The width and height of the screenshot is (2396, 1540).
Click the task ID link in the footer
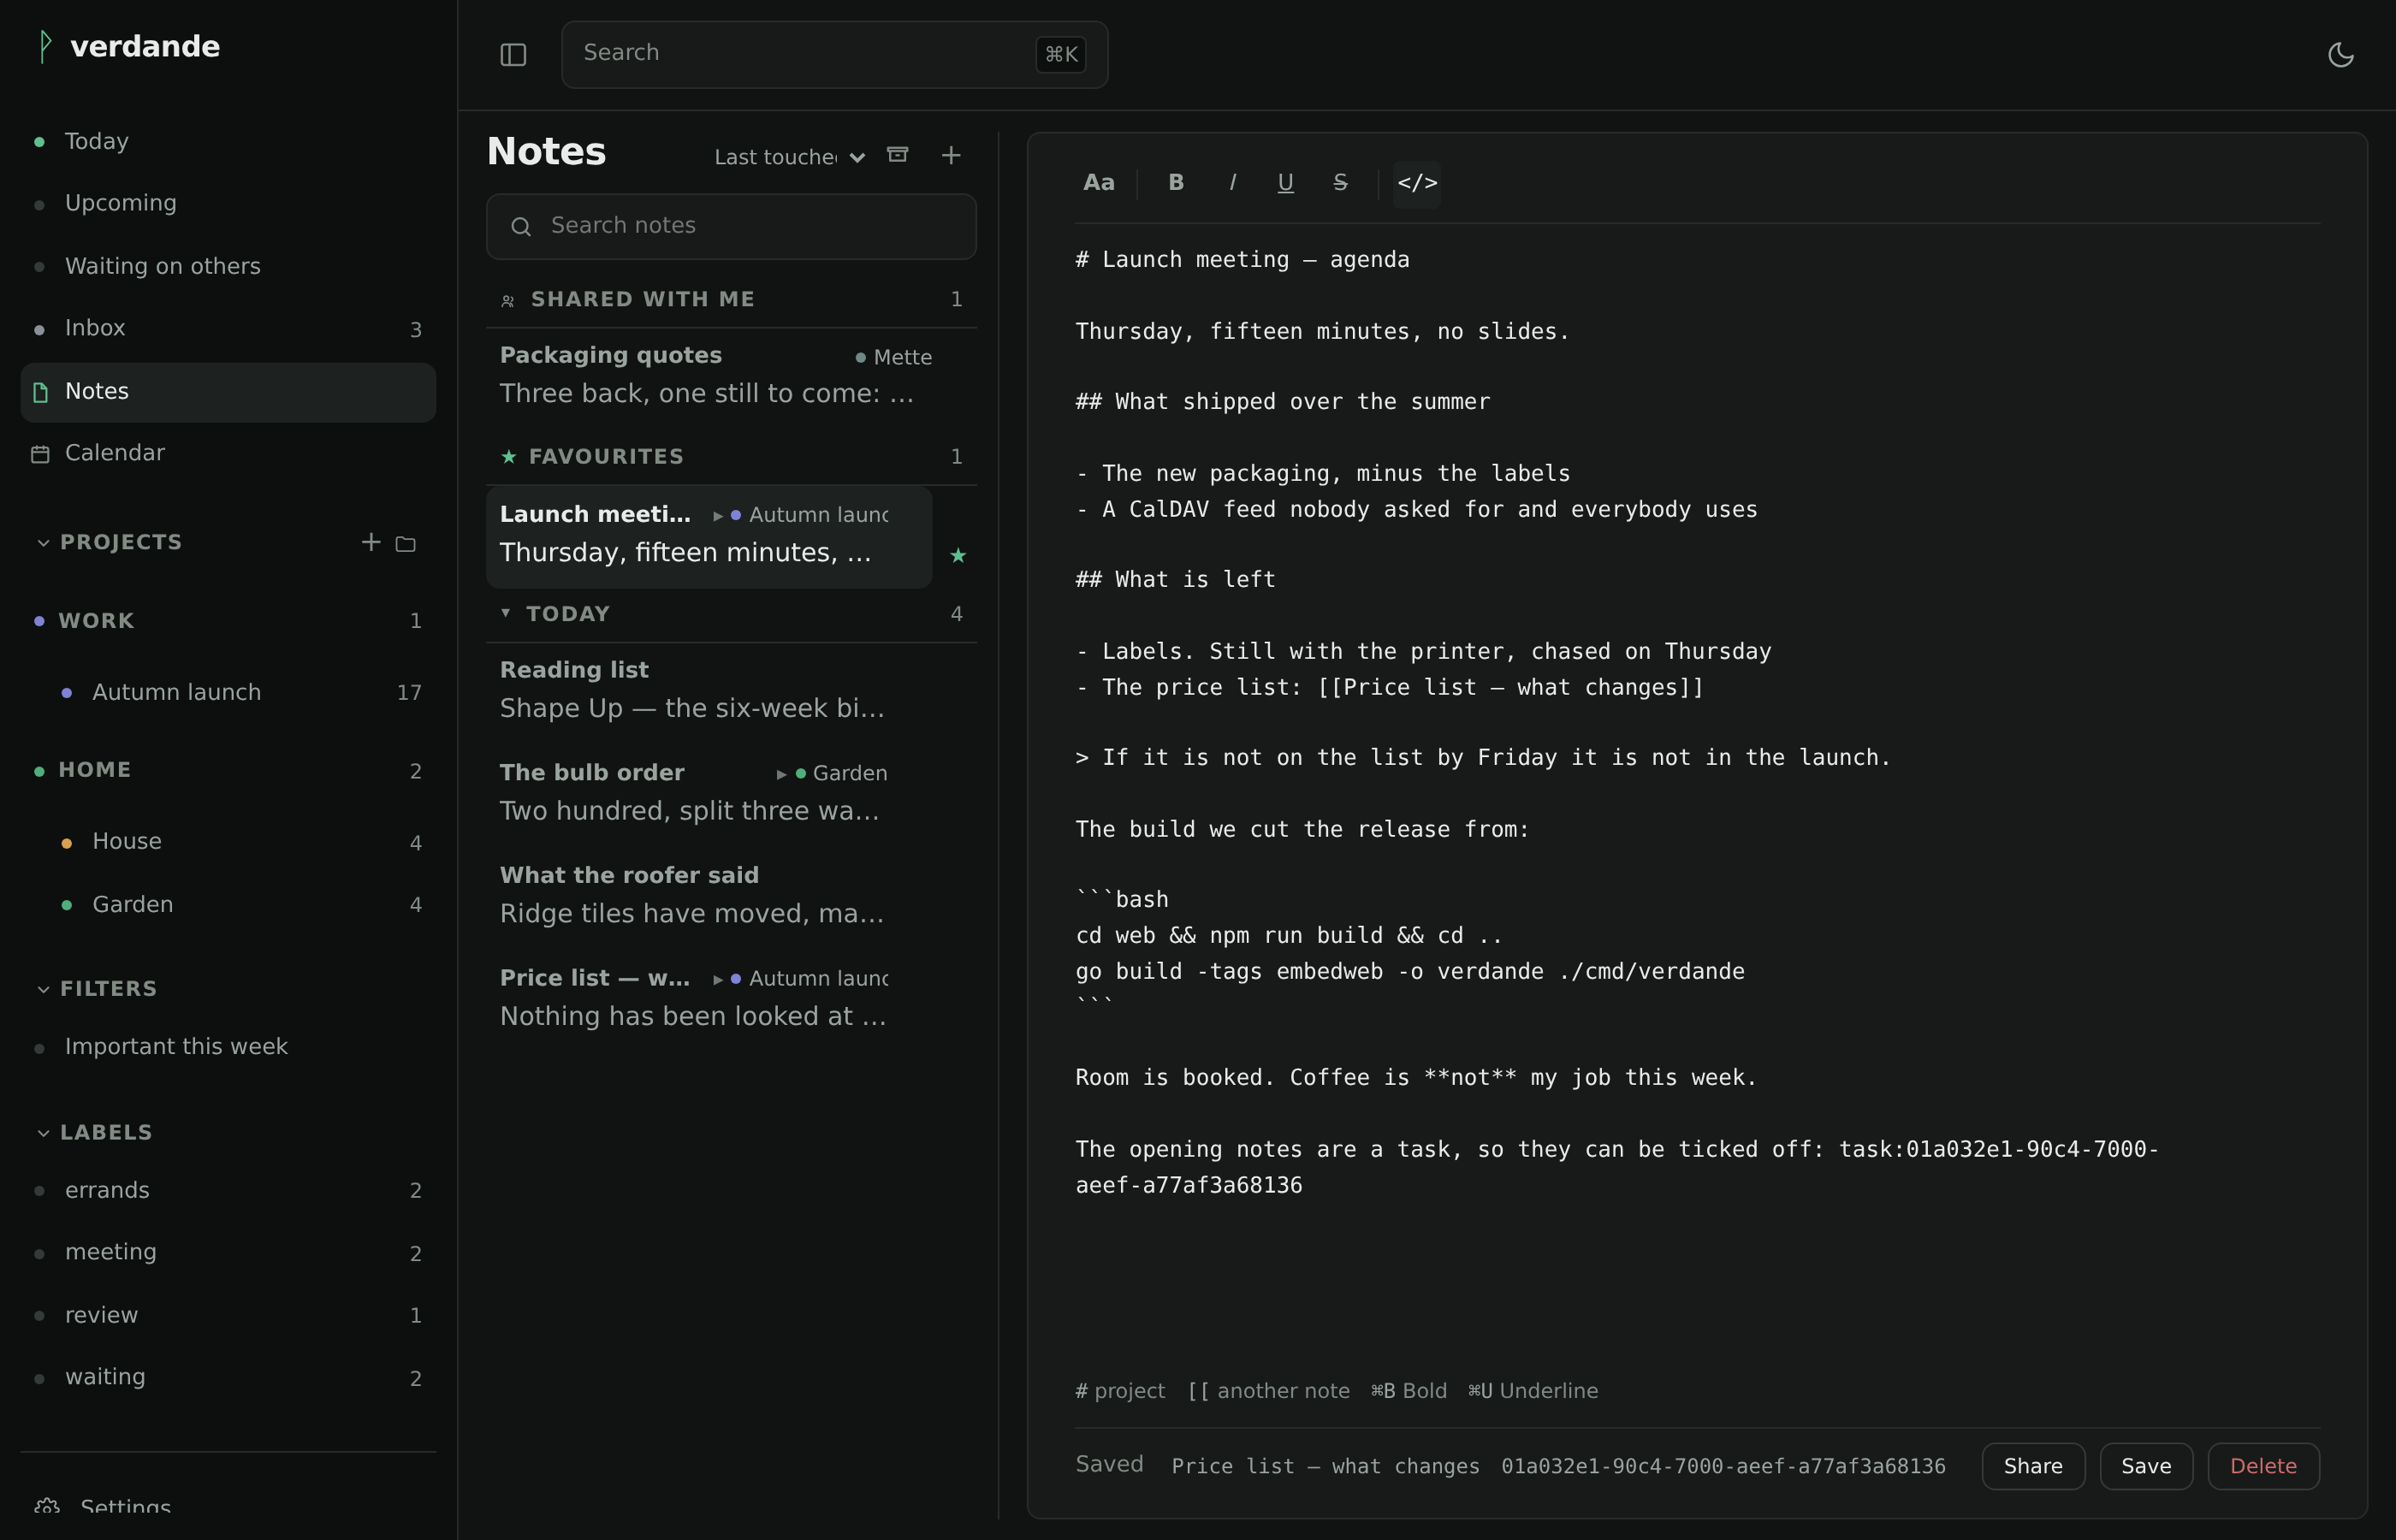point(1723,1467)
